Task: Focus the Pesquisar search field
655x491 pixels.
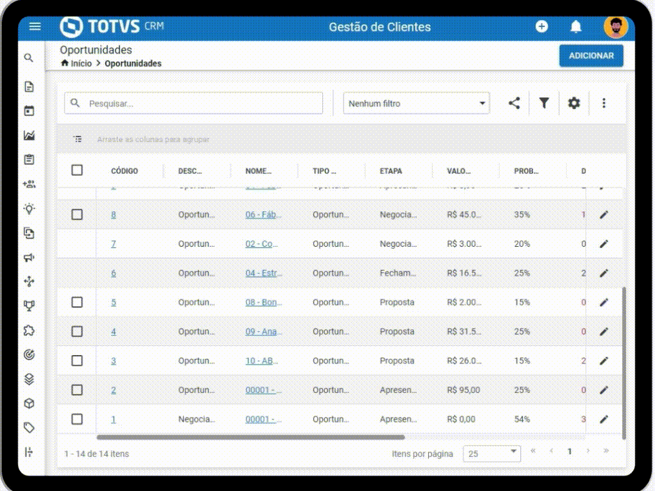Action: coord(193,103)
